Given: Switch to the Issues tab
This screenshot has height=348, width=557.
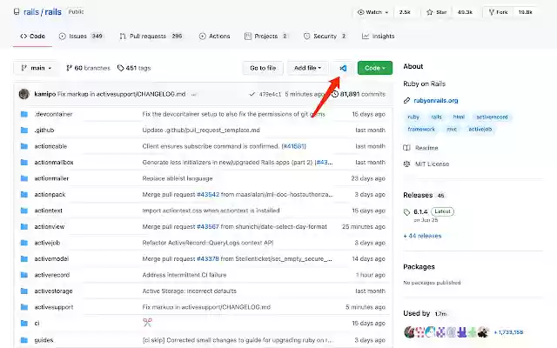Looking at the screenshot, I should tap(81, 37).
